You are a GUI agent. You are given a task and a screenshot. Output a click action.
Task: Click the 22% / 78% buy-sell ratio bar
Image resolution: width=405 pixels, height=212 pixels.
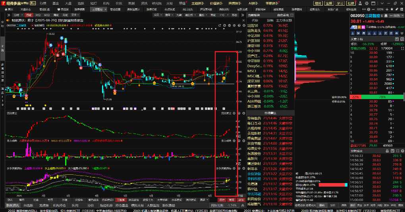tap(376, 97)
